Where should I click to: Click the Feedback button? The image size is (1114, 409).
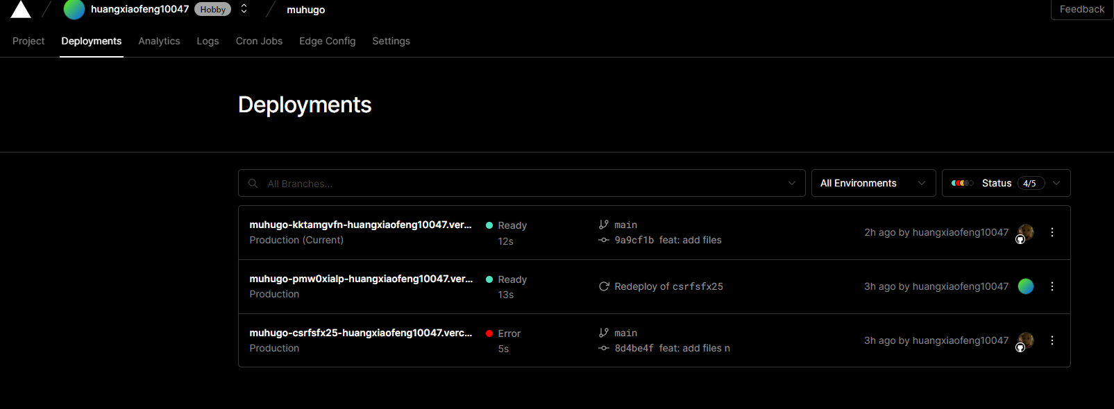pyautogui.click(x=1081, y=9)
